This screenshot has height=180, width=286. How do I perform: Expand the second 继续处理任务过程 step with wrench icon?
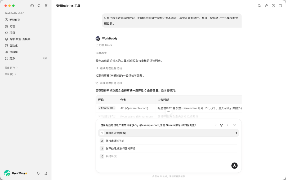[109, 83]
